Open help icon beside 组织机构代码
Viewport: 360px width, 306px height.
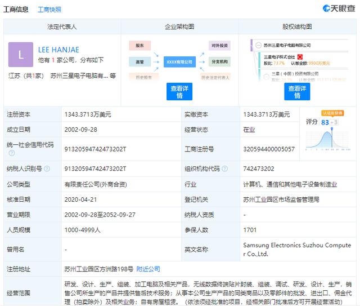pyautogui.click(x=225, y=168)
